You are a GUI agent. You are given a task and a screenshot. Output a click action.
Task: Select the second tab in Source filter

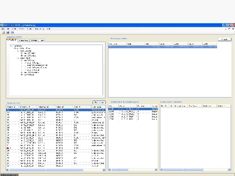pos(24,40)
